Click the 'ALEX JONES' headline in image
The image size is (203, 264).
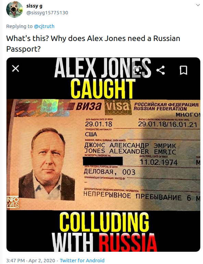point(102,68)
